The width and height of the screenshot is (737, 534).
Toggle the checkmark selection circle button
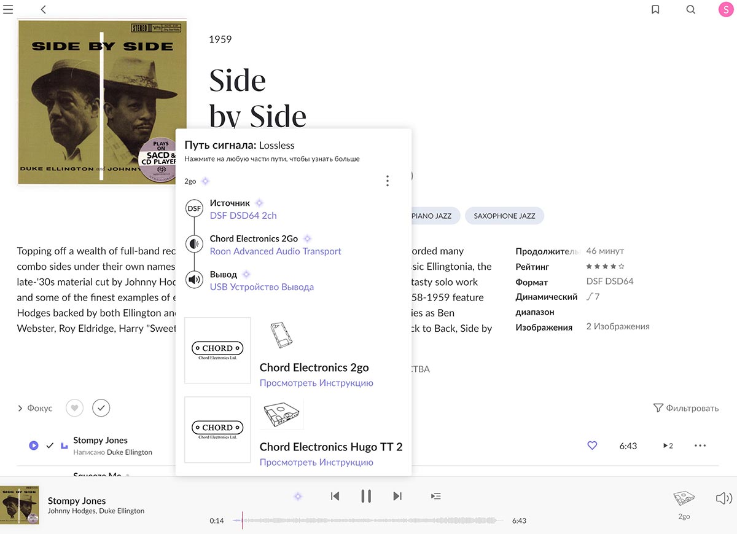(x=101, y=407)
